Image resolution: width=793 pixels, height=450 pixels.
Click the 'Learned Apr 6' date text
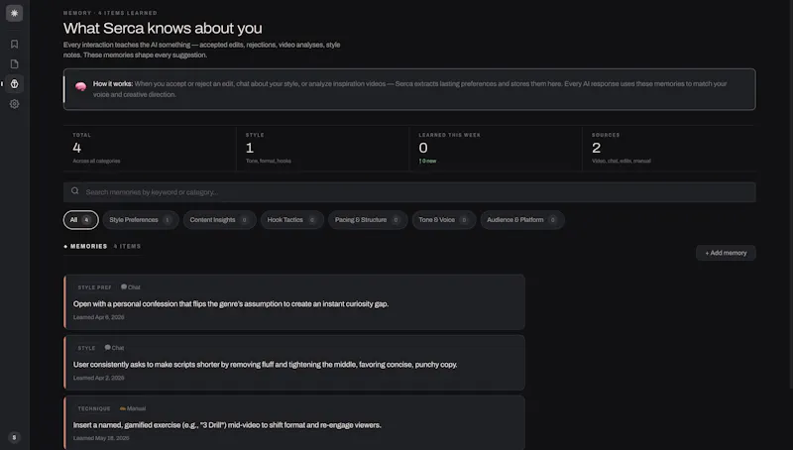[x=98, y=317]
